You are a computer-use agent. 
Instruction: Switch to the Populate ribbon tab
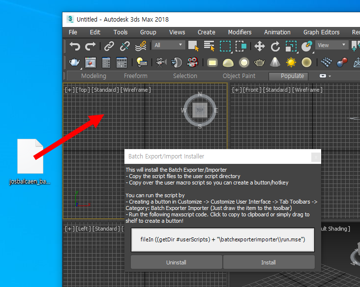click(x=288, y=76)
